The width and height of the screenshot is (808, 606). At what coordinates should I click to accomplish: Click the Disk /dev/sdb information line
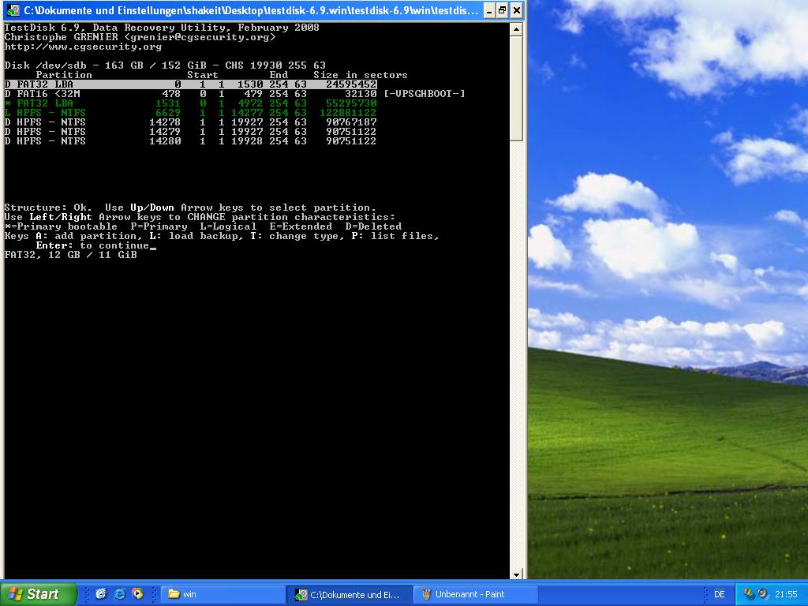point(165,65)
